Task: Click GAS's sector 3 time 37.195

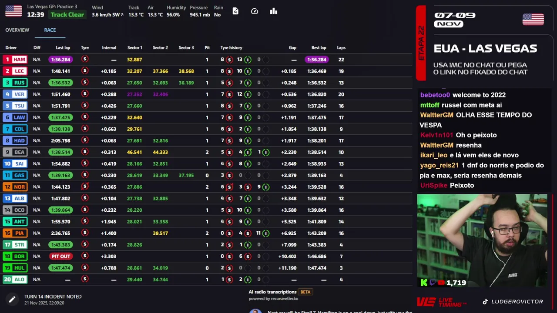Action: point(186,175)
